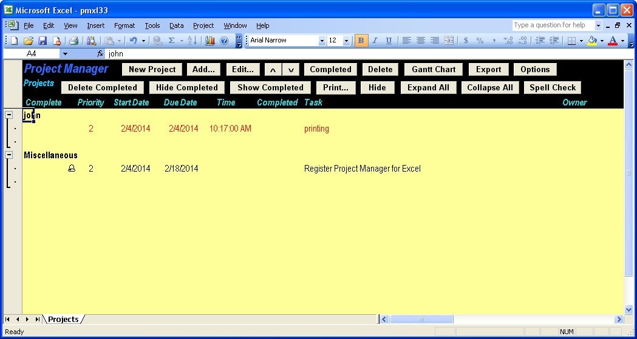Apply Currency style dollar icon

click(466, 41)
